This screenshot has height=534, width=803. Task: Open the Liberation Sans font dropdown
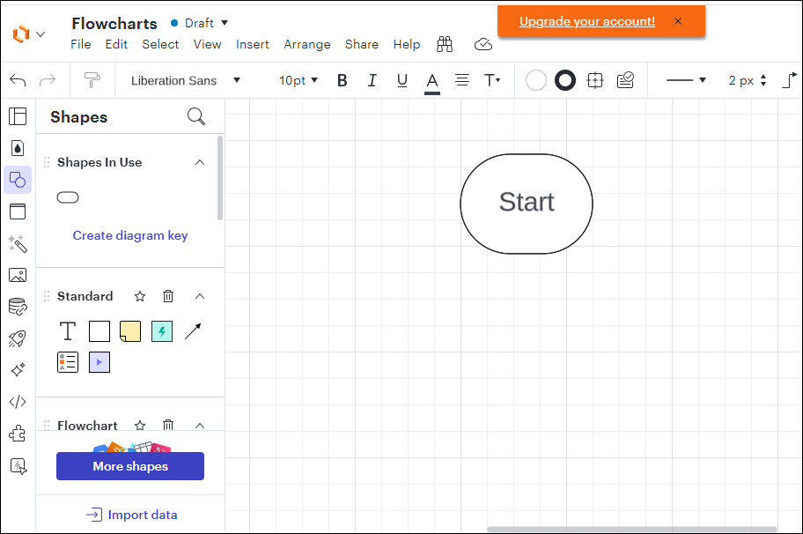(186, 80)
